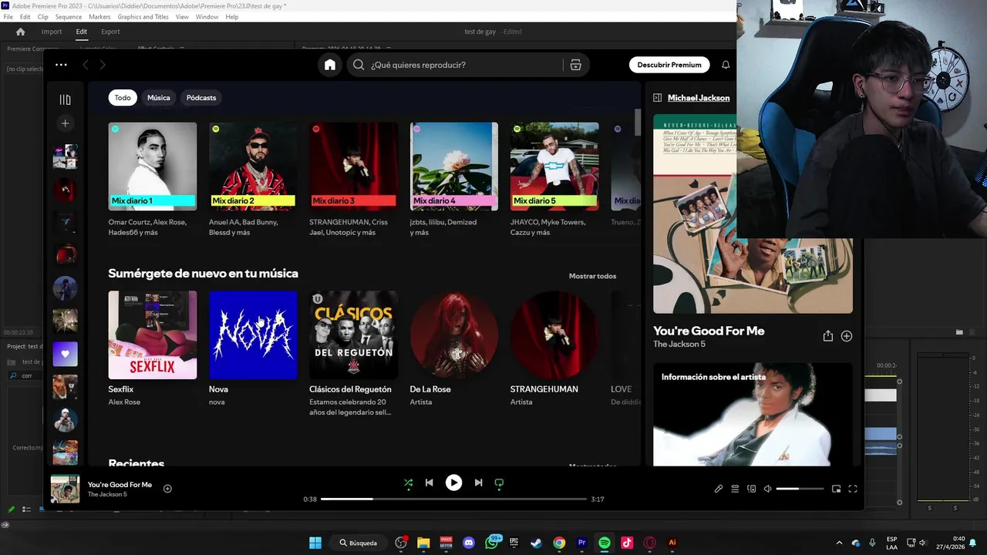Viewport: 987px width, 555px height.
Task: Open the lyrics microphone icon
Action: click(x=718, y=489)
